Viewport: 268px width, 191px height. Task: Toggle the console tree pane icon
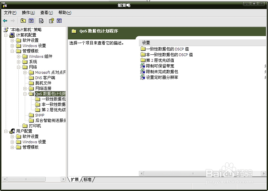[31, 21]
